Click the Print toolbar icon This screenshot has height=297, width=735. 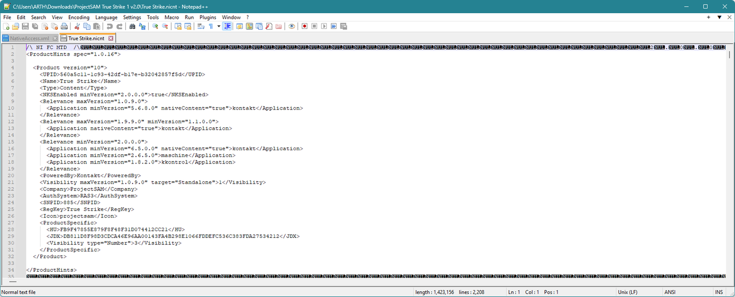coord(64,26)
